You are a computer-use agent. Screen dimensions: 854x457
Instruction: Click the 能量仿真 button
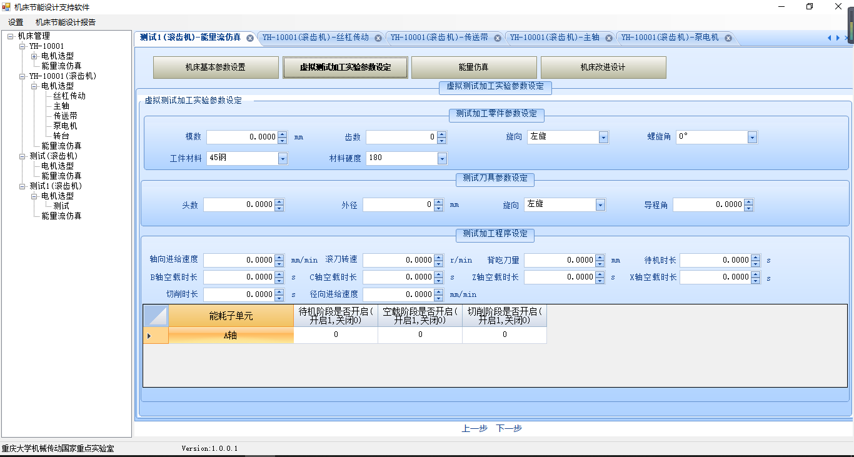tap(473, 68)
